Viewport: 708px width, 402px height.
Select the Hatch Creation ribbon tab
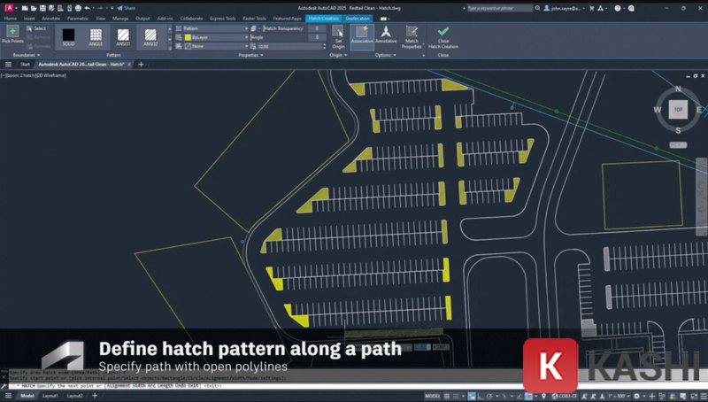[x=323, y=19]
